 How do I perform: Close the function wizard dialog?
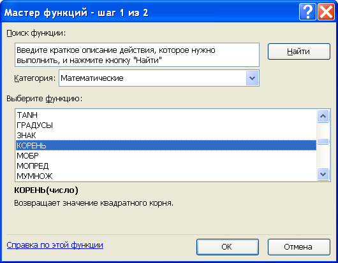click(x=326, y=12)
